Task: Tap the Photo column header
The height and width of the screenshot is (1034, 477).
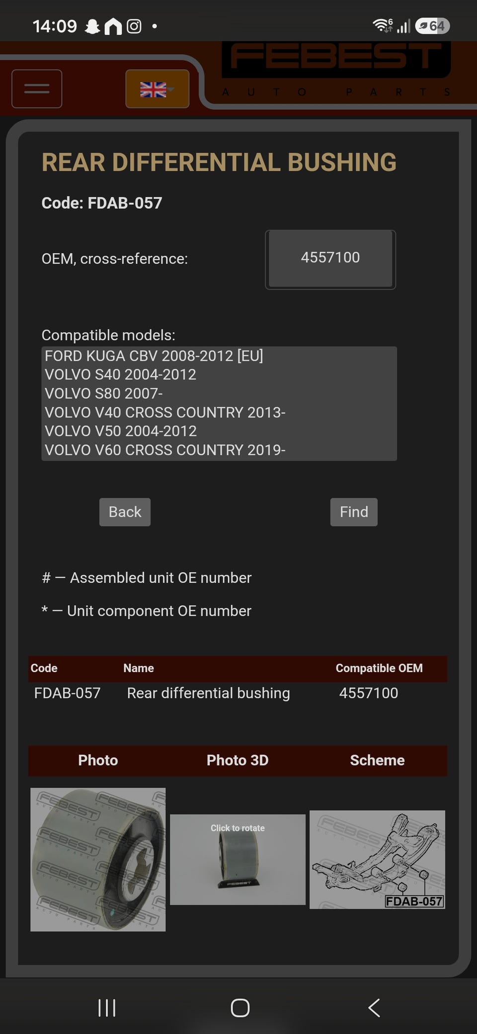Action: pyautogui.click(x=98, y=760)
